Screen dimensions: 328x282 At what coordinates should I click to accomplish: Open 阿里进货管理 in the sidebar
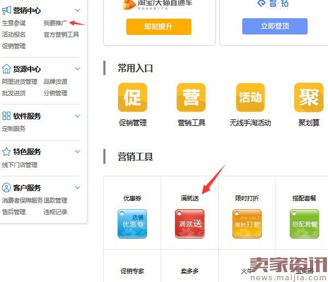[20, 82]
